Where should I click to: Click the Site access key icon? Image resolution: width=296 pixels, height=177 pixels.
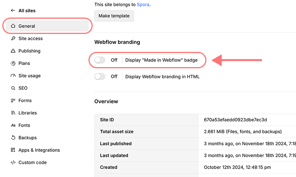pyautogui.click(x=13, y=39)
